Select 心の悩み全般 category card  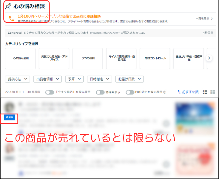click(20, 59)
